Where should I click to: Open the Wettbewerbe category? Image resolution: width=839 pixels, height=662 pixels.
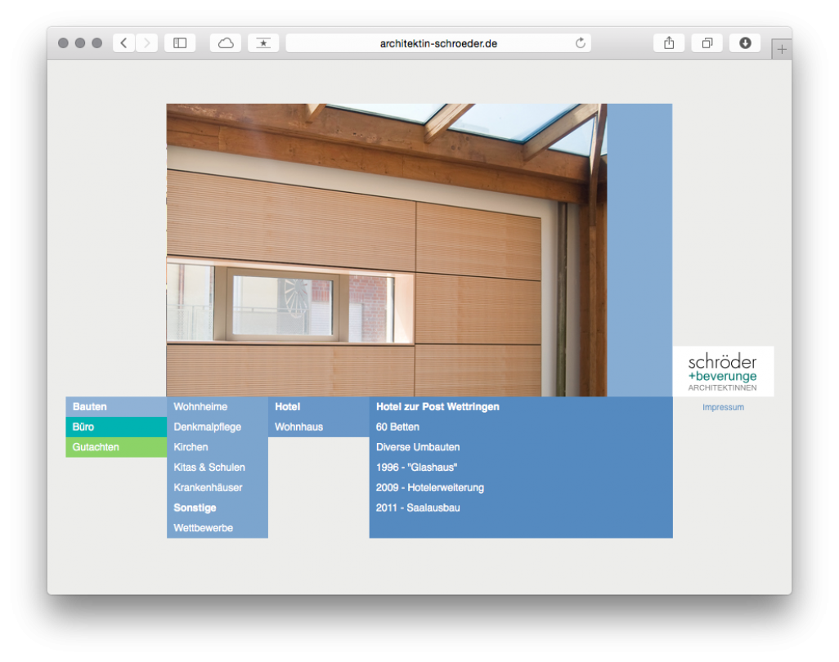(218, 528)
